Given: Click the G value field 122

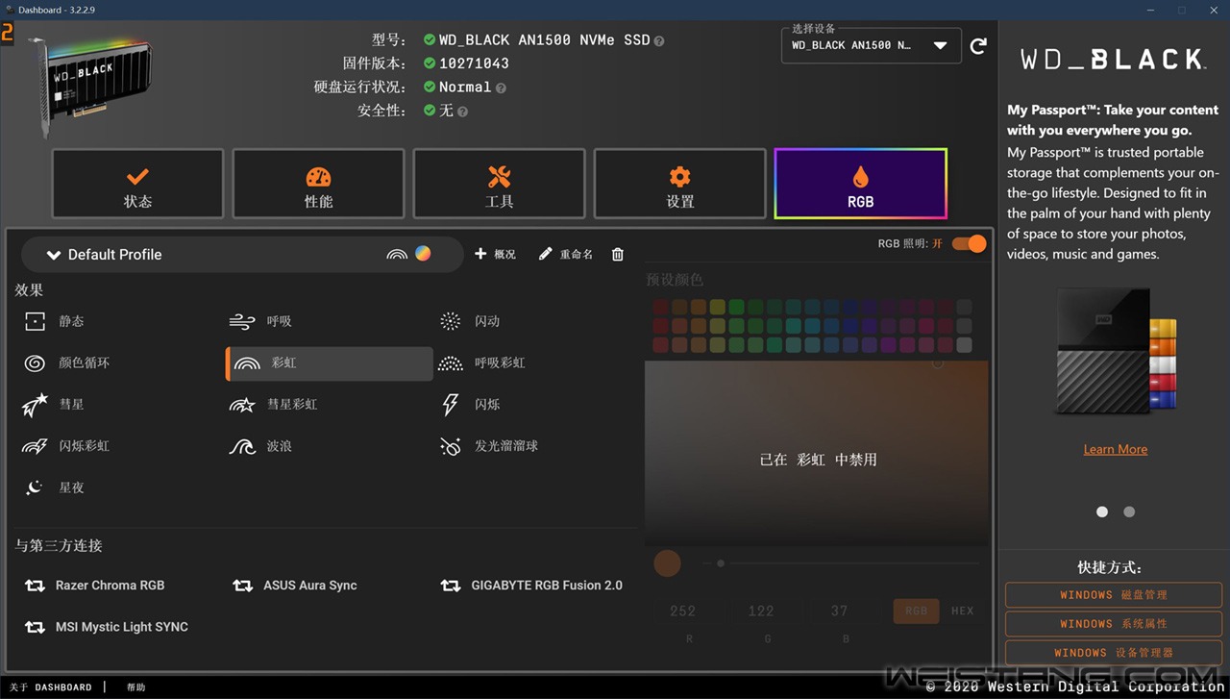Looking at the screenshot, I should pyautogui.click(x=761, y=611).
